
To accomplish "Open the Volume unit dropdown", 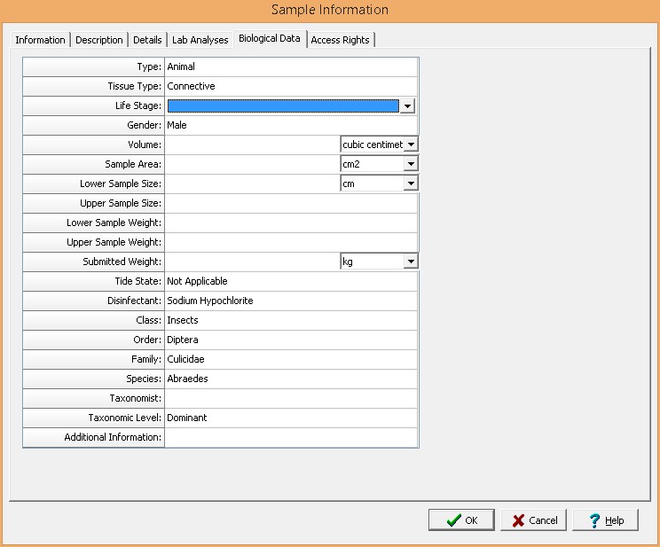I will [x=410, y=145].
